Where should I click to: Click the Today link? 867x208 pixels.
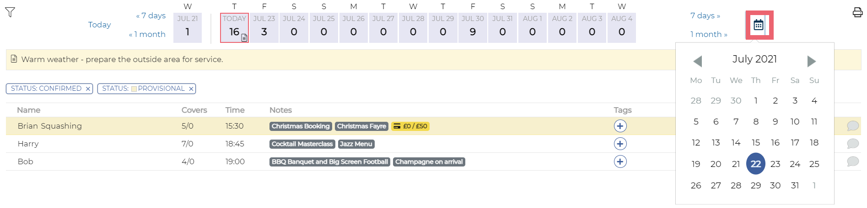point(99,25)
